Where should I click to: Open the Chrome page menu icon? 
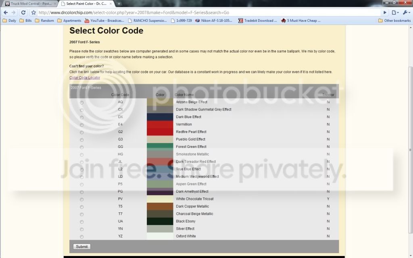tap(395, 12)
